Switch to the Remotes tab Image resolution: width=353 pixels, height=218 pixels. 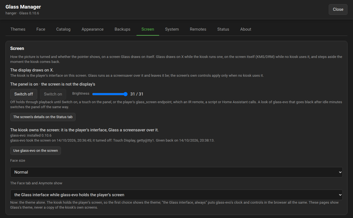(x=198, y=29)
